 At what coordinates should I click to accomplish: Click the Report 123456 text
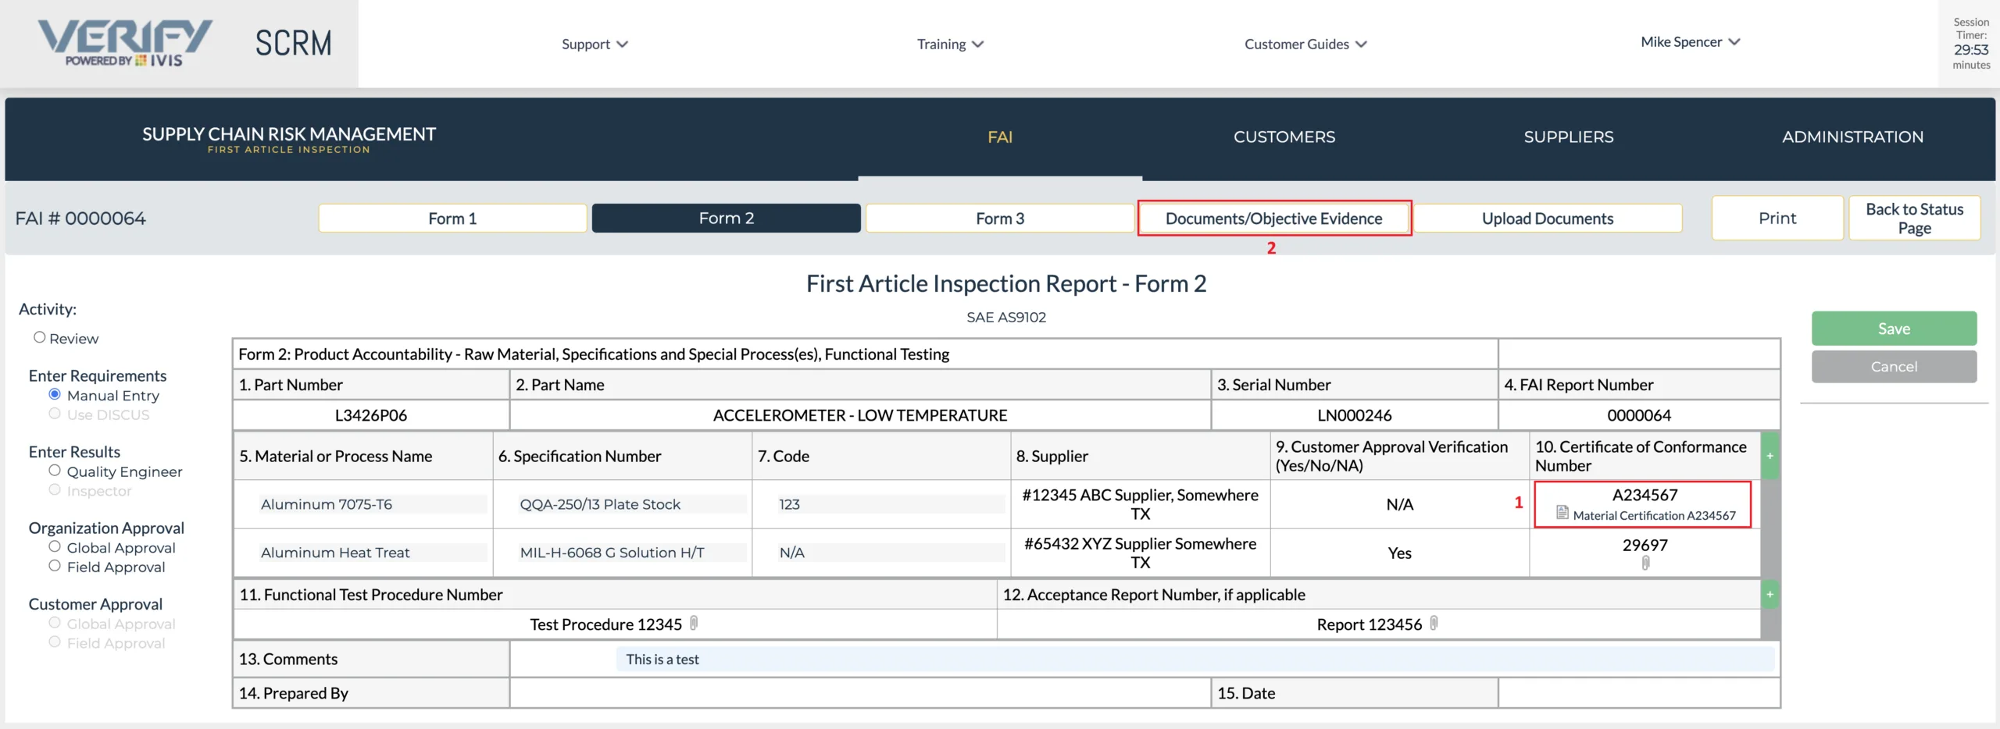click(x=1370, y=624)
